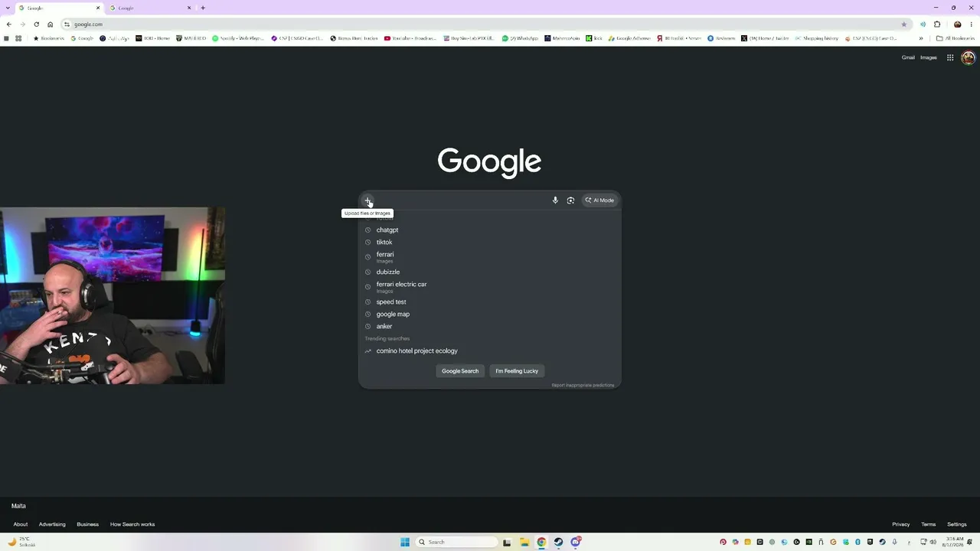Open the Privacy footer link
Screen dimensions: 980x551
(901, 524)
